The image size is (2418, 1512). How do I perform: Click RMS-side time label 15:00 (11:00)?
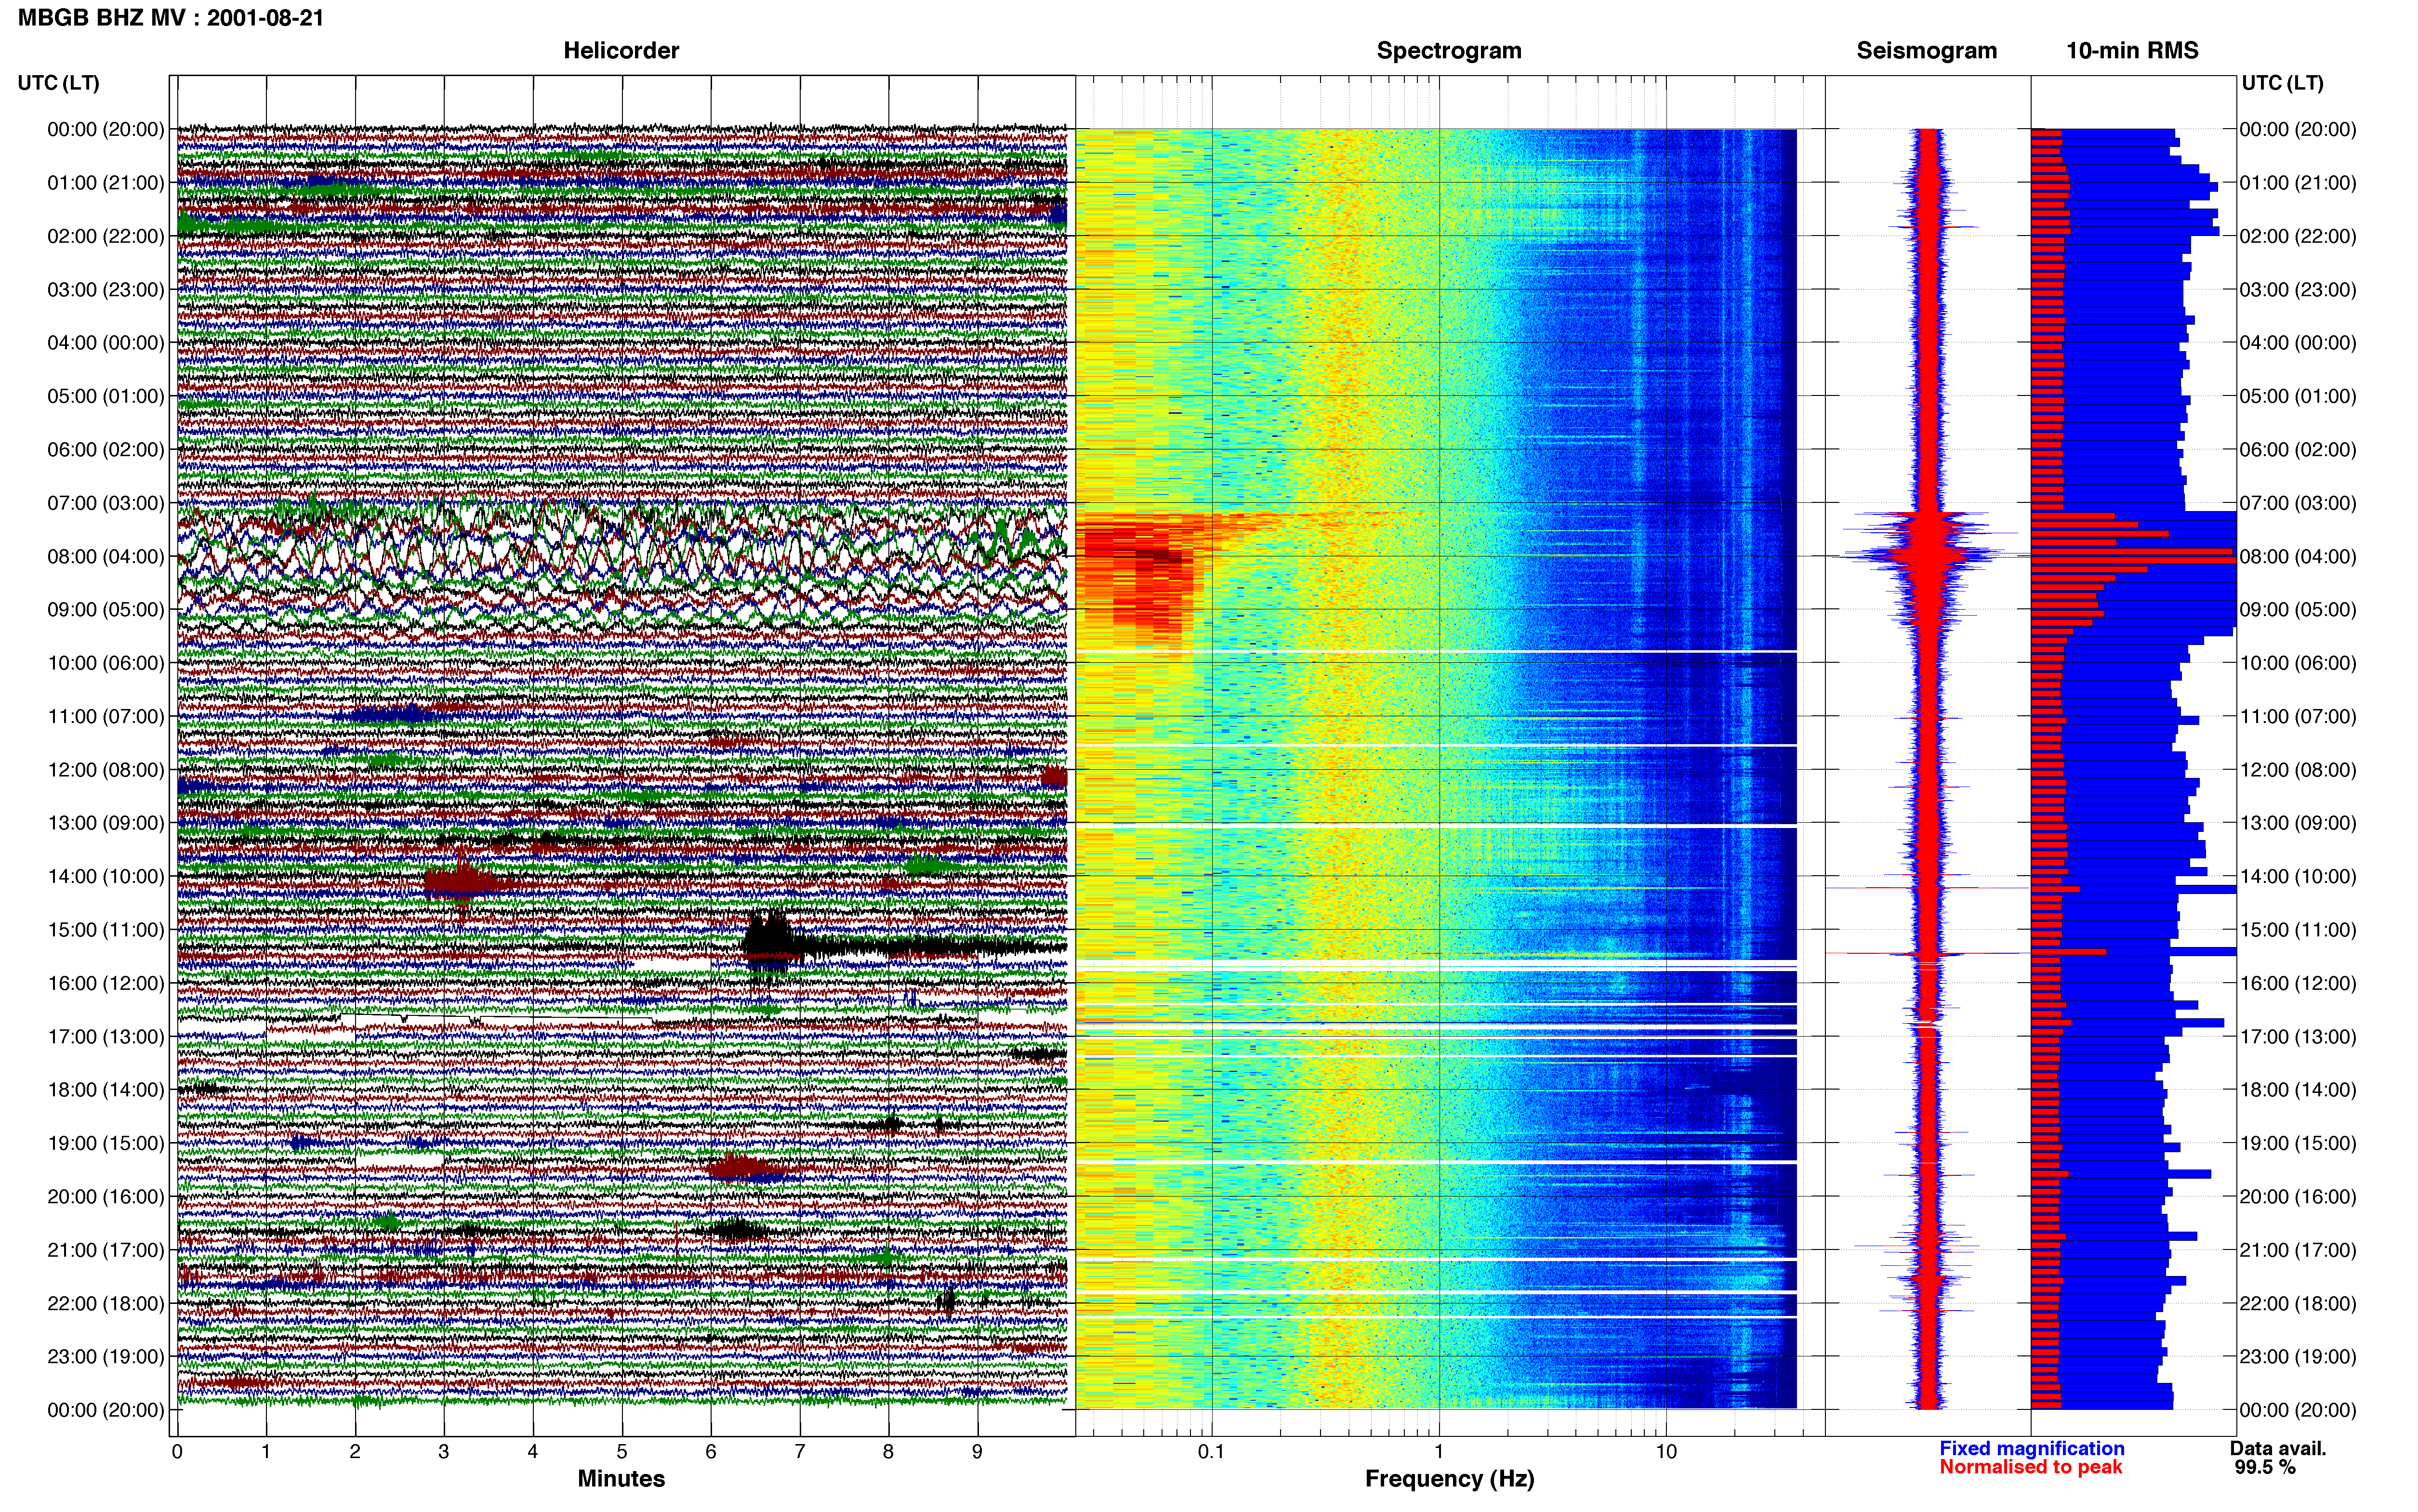click(x=2298, y=929)
